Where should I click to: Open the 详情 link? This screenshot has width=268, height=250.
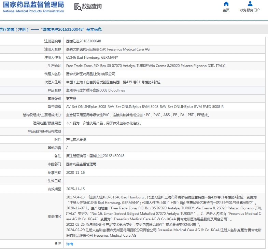pos(69,244)
